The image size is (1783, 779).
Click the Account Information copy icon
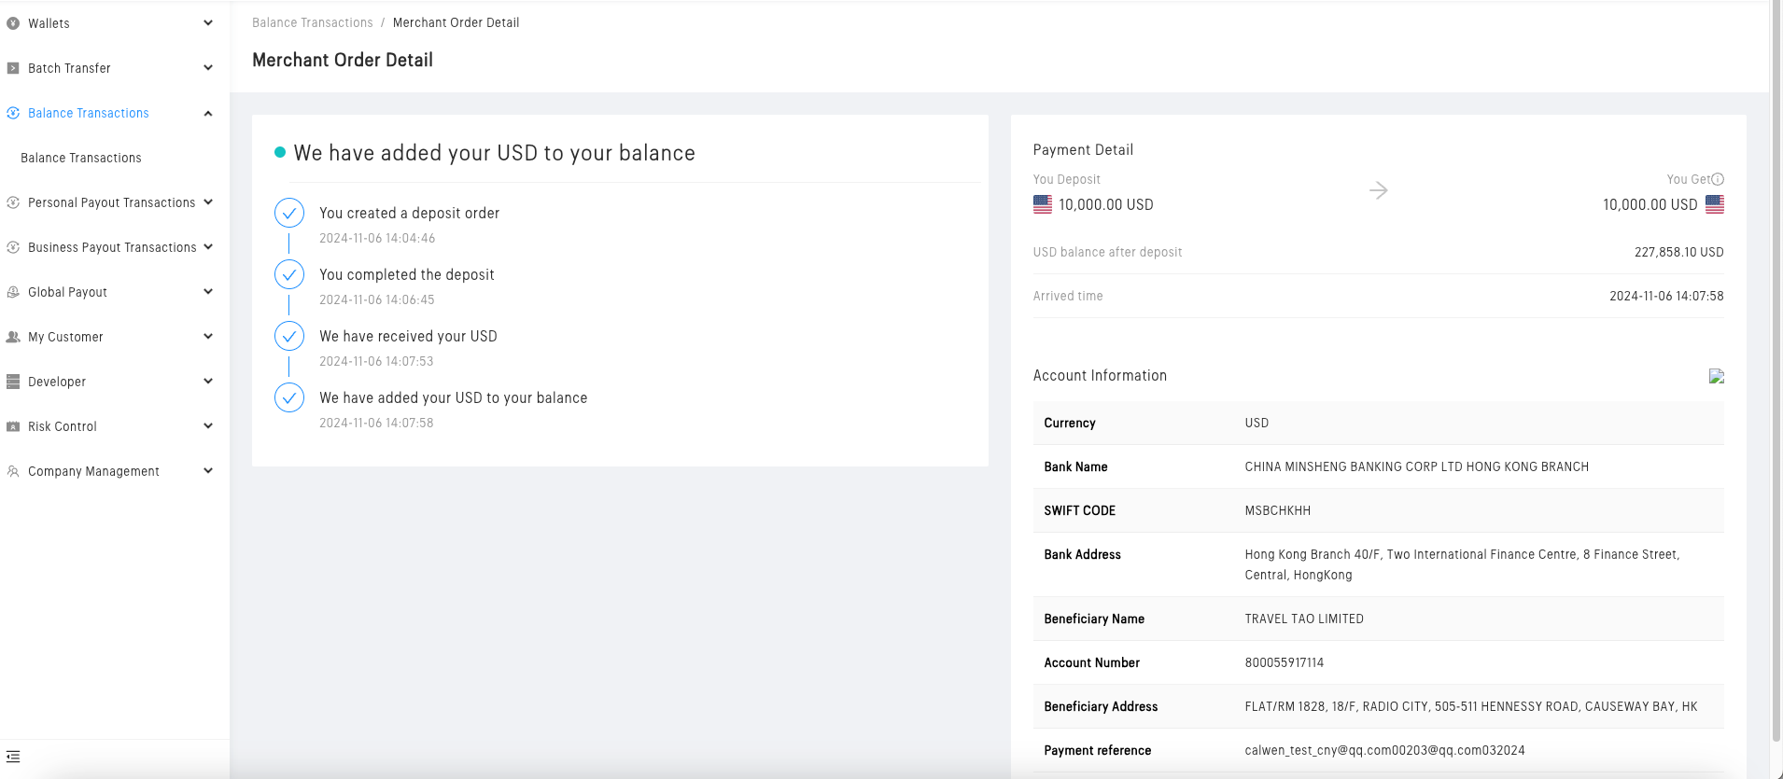click(1716, 376)
